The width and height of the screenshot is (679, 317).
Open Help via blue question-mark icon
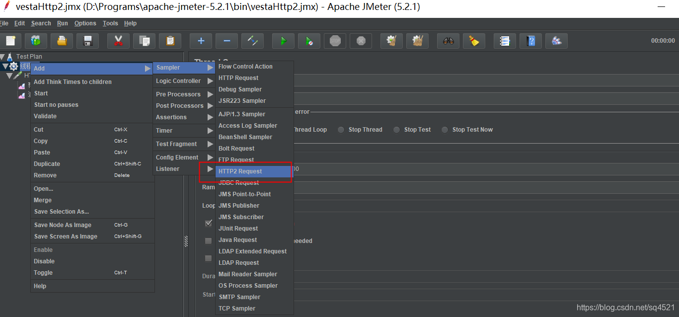click(x=530, y=41)
